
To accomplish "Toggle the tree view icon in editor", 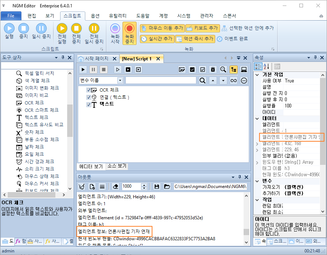I will pyautogui.click(x=234, y=70).
